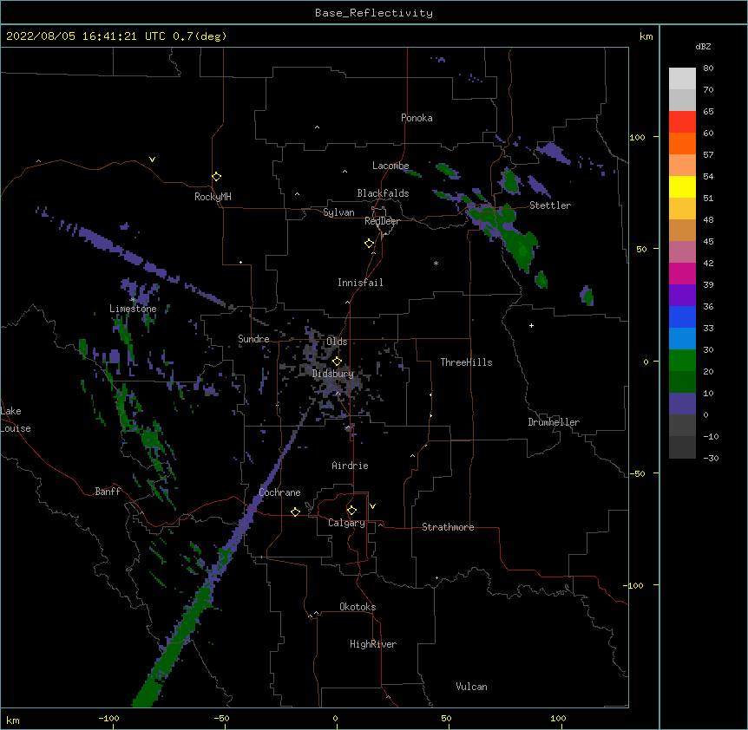The width and height of the screenshot is (748, 730).
Task: Select the bright green swatch in the legend
Action: [x=682, y=361]
